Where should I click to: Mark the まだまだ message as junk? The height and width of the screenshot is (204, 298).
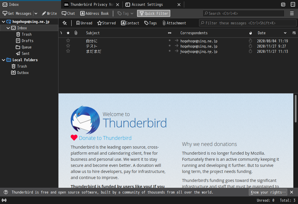[x=251, y=51]
